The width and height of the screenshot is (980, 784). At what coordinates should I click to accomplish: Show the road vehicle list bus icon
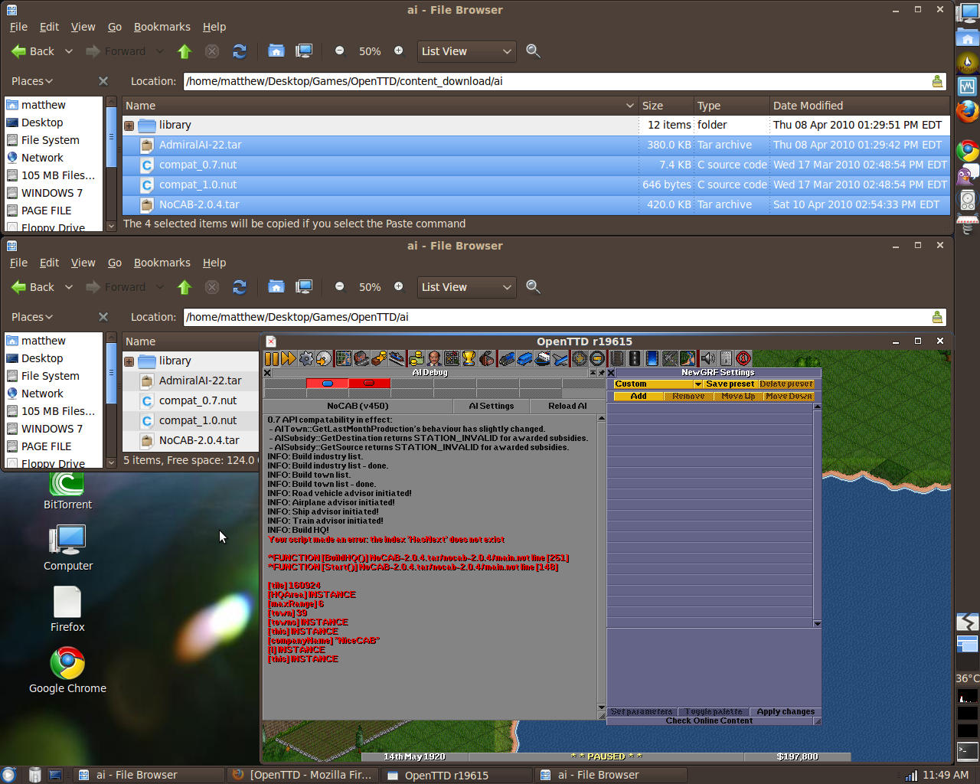(524, 358)
